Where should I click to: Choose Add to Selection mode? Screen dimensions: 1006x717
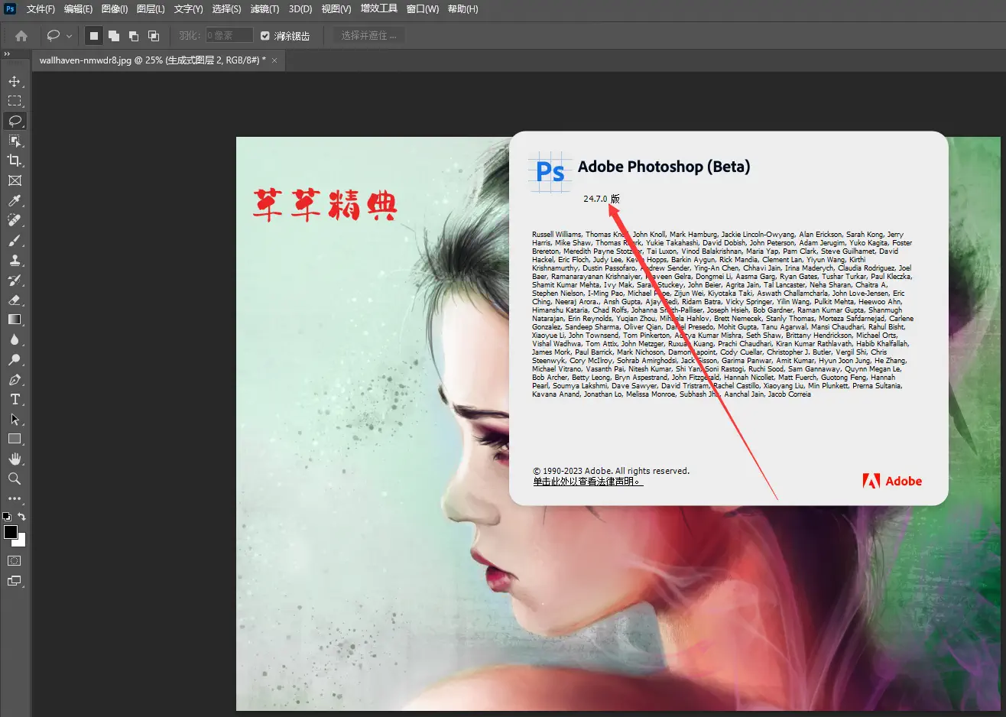click(114, 36)
